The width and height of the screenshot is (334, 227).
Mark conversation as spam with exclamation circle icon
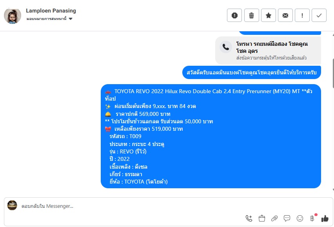pos(234,15)
